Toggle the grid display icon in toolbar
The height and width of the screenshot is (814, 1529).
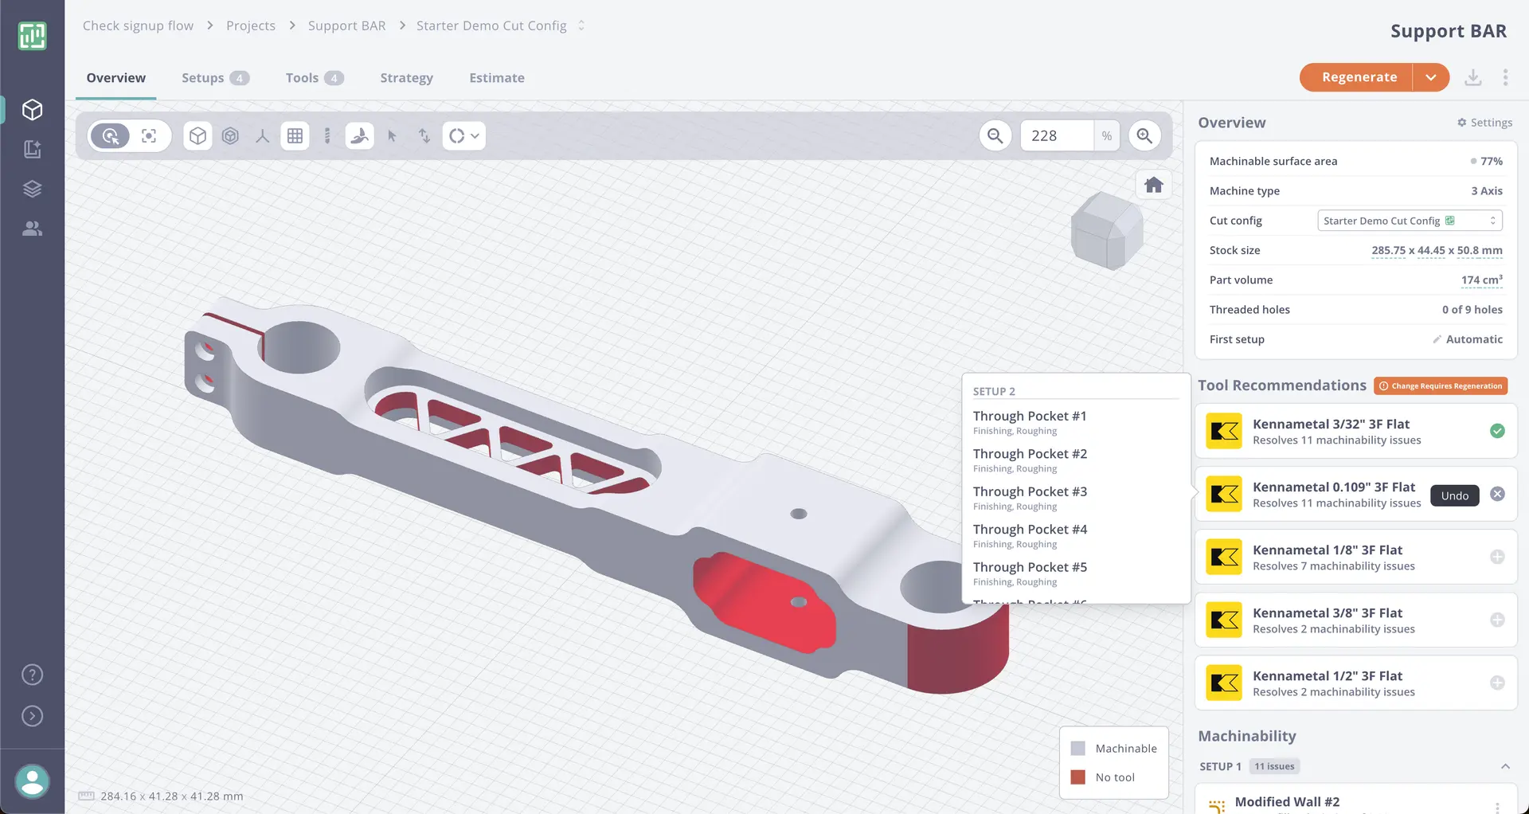(x=295, y=135)
